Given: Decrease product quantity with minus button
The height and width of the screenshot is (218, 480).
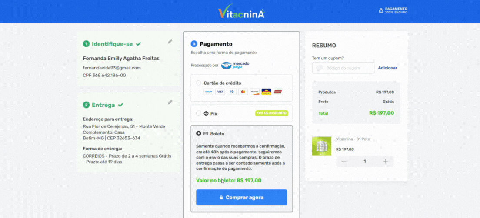Looking at the screenshot, I should (344, 162).
